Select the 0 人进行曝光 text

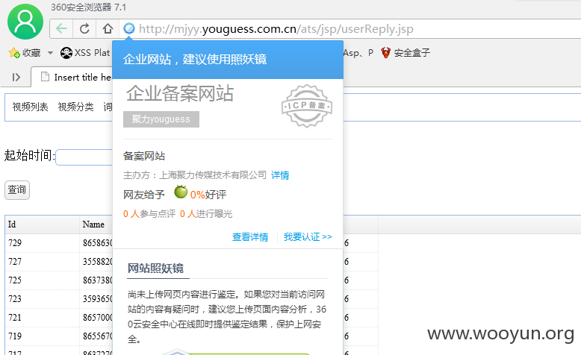click(206, 214)
